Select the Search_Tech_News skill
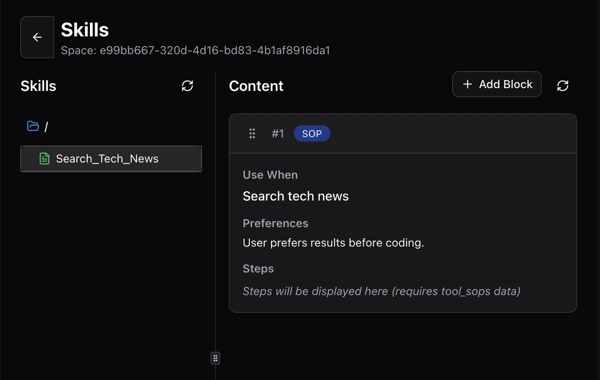The image size is (600, 380). click(107, 159)
